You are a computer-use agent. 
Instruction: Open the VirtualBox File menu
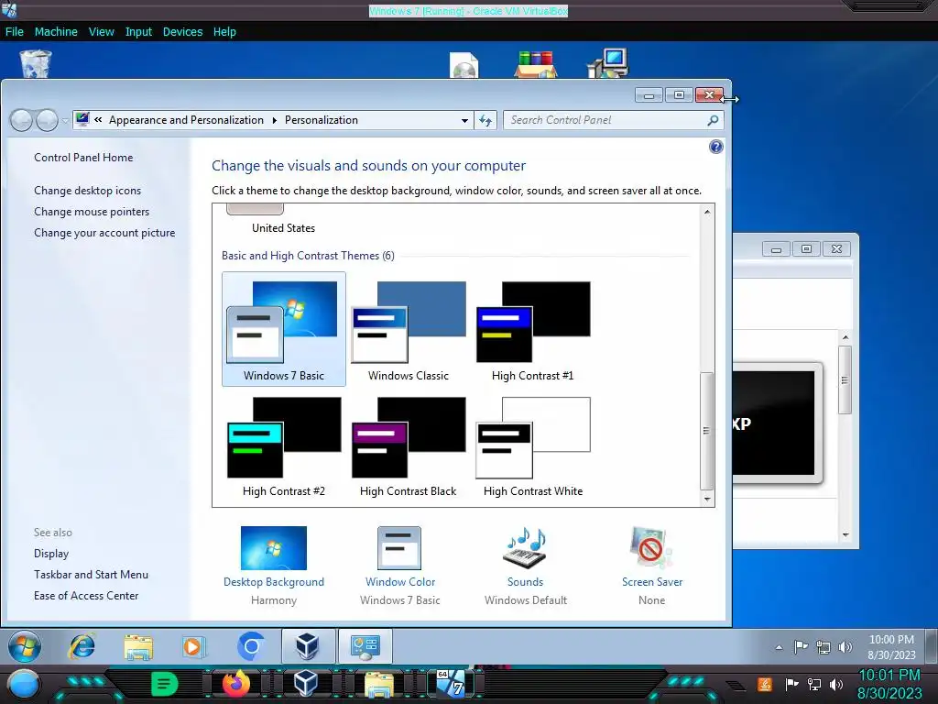tap(15, 32)
